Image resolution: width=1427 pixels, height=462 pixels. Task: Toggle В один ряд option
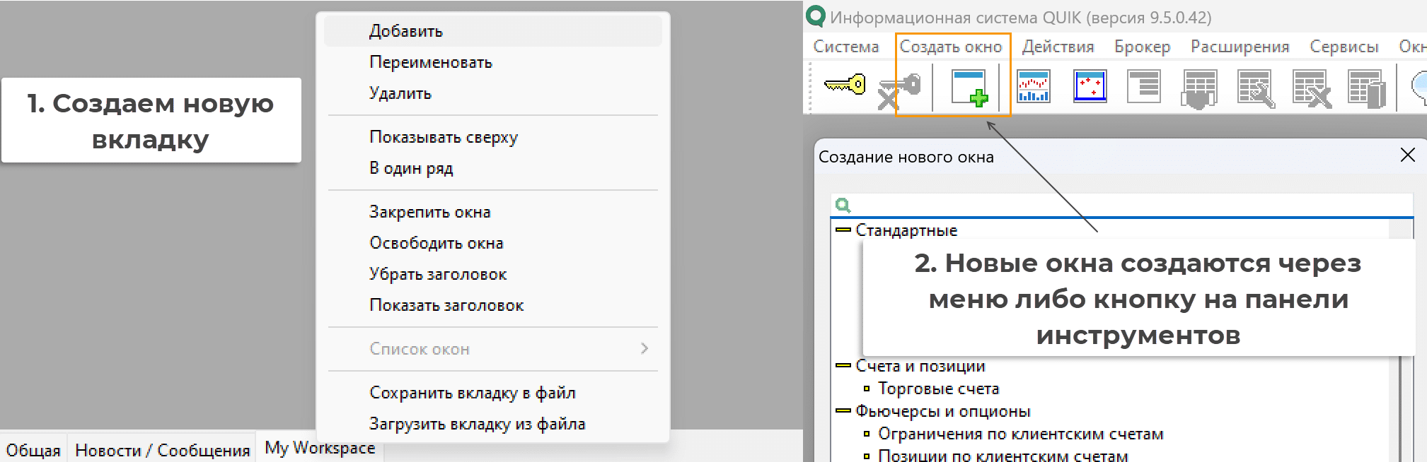coord(411,168)
